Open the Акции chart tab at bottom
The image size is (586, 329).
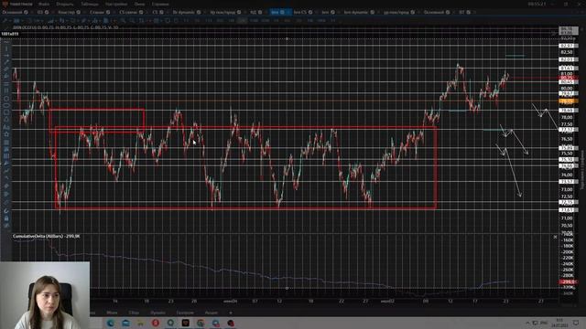click(x=212, y=313)
